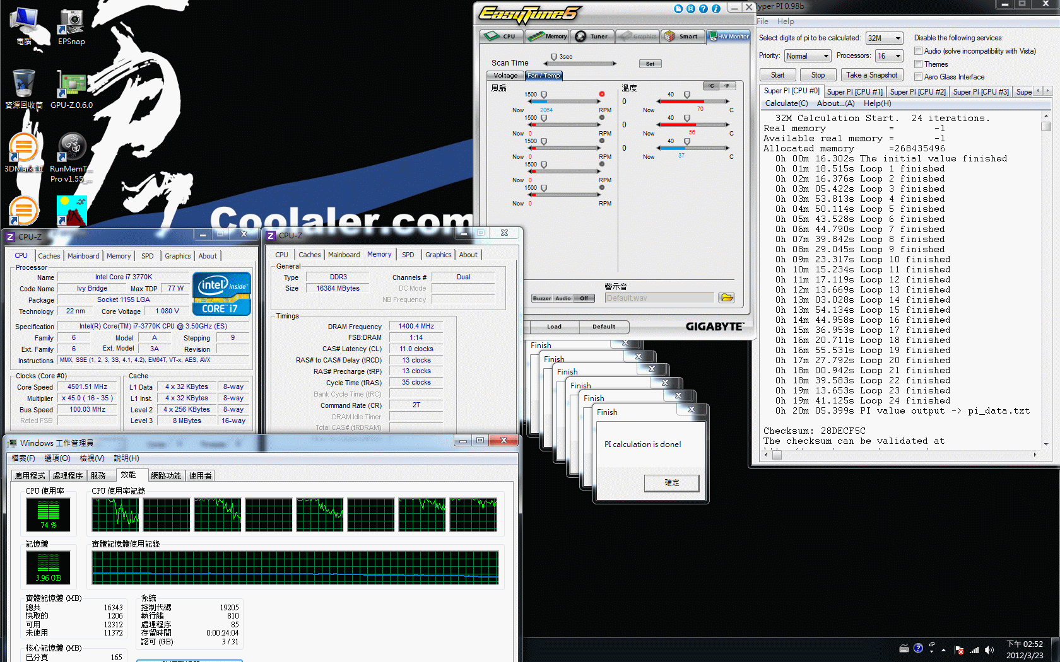Screen dimensions: 1060x662
Task: Select Buzzer alert mode in EasyTune6
Action: tap(542, 298)
